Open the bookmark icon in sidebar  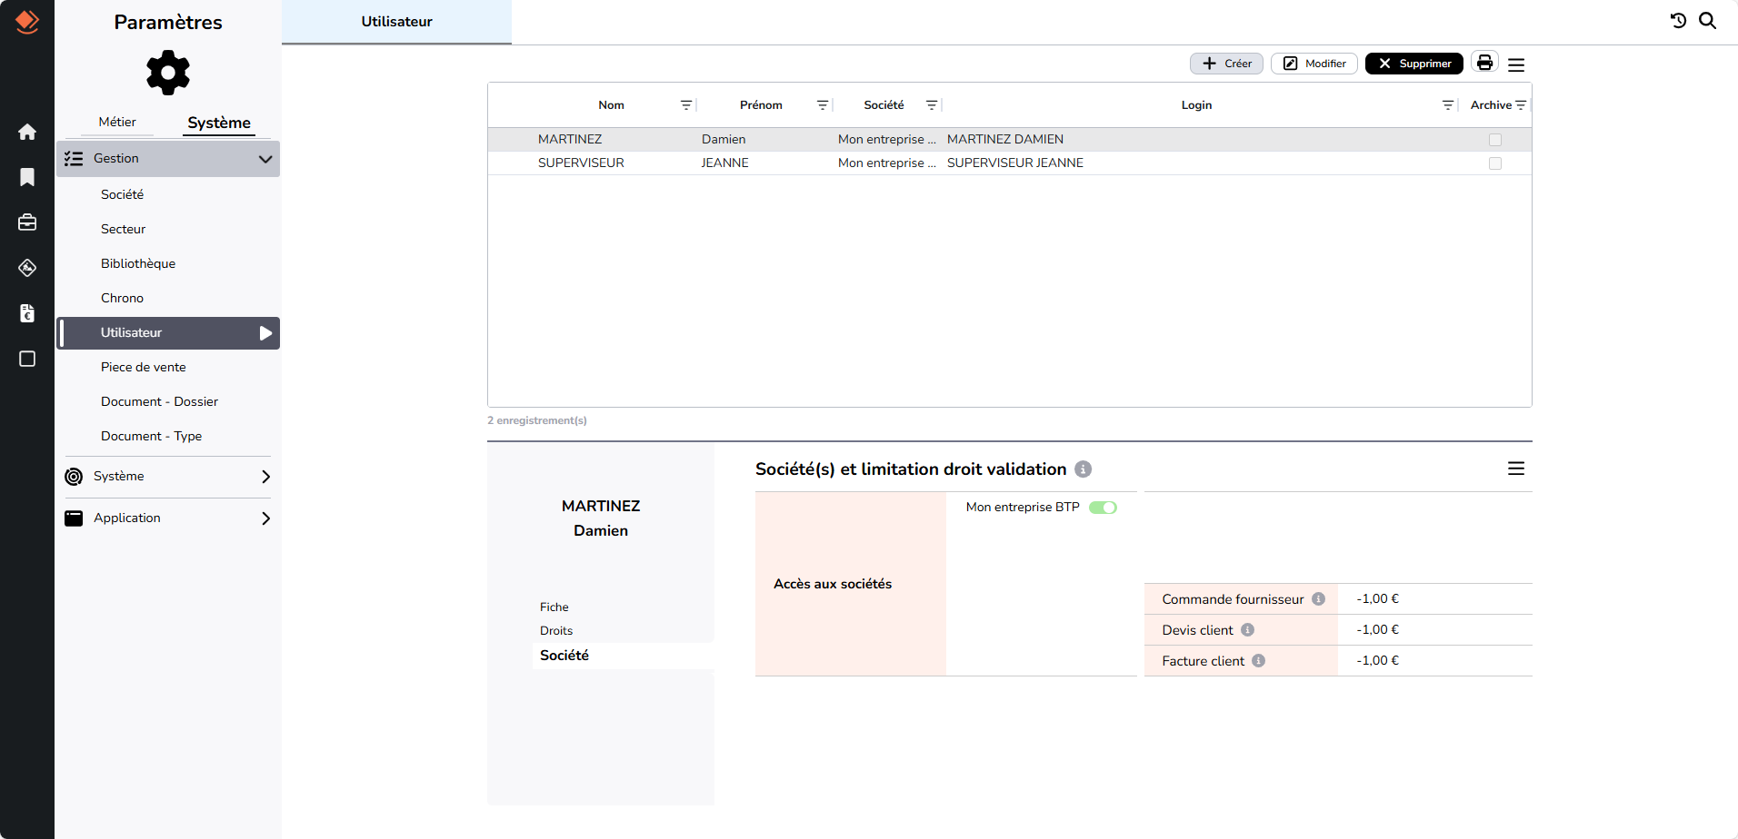click(27, 177)
